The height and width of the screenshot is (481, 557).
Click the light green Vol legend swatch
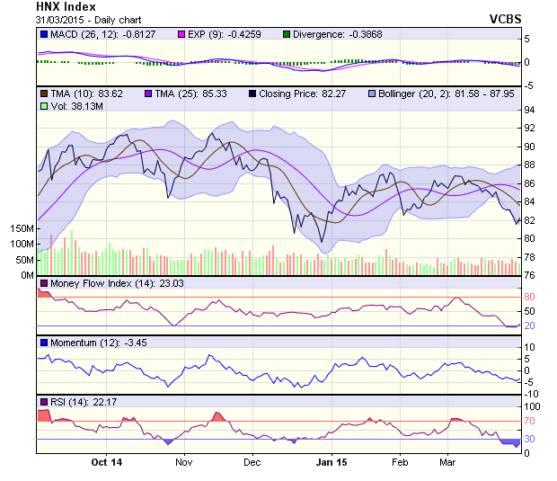43,106
